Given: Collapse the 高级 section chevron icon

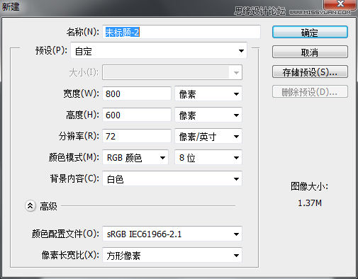Looking at the screenshot, I should coord(30,206).
